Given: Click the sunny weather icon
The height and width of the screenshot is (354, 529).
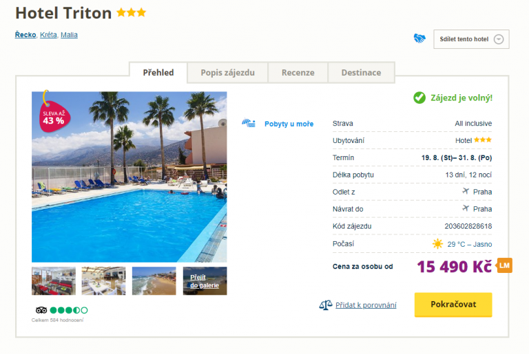Looking at the screenshot, I should (x=437, y=243).
